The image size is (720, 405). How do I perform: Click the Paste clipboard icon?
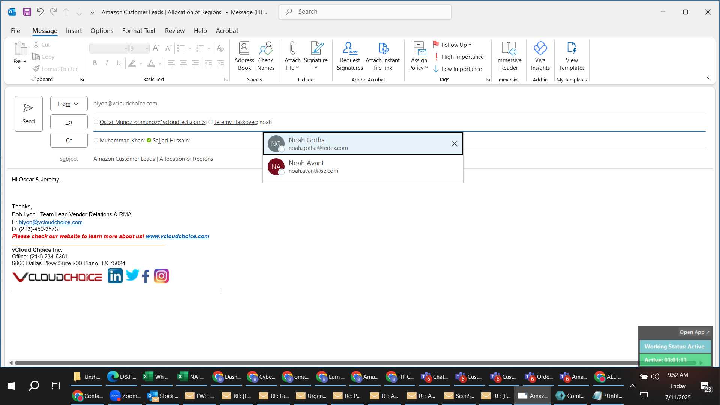20,49
